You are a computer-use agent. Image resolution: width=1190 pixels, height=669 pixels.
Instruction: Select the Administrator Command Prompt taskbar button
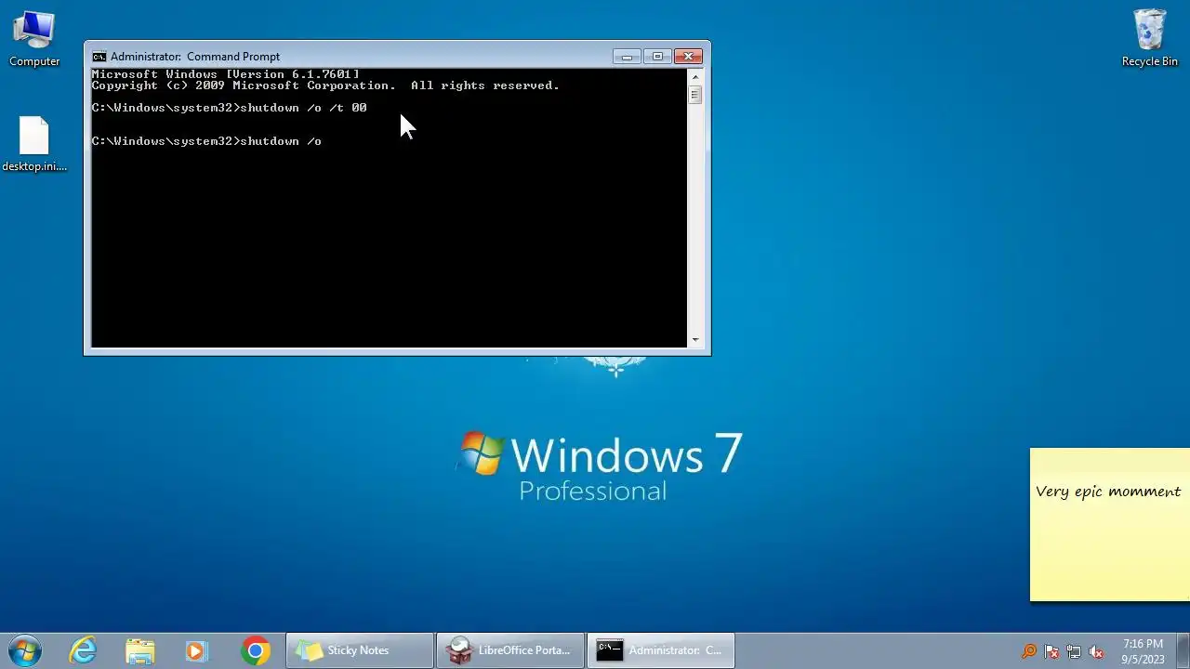(661, 650)
